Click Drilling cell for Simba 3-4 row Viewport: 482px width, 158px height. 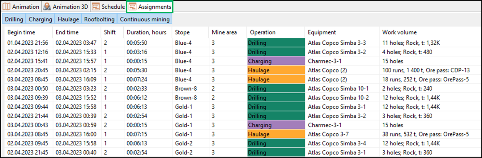(x=276, y=144)
